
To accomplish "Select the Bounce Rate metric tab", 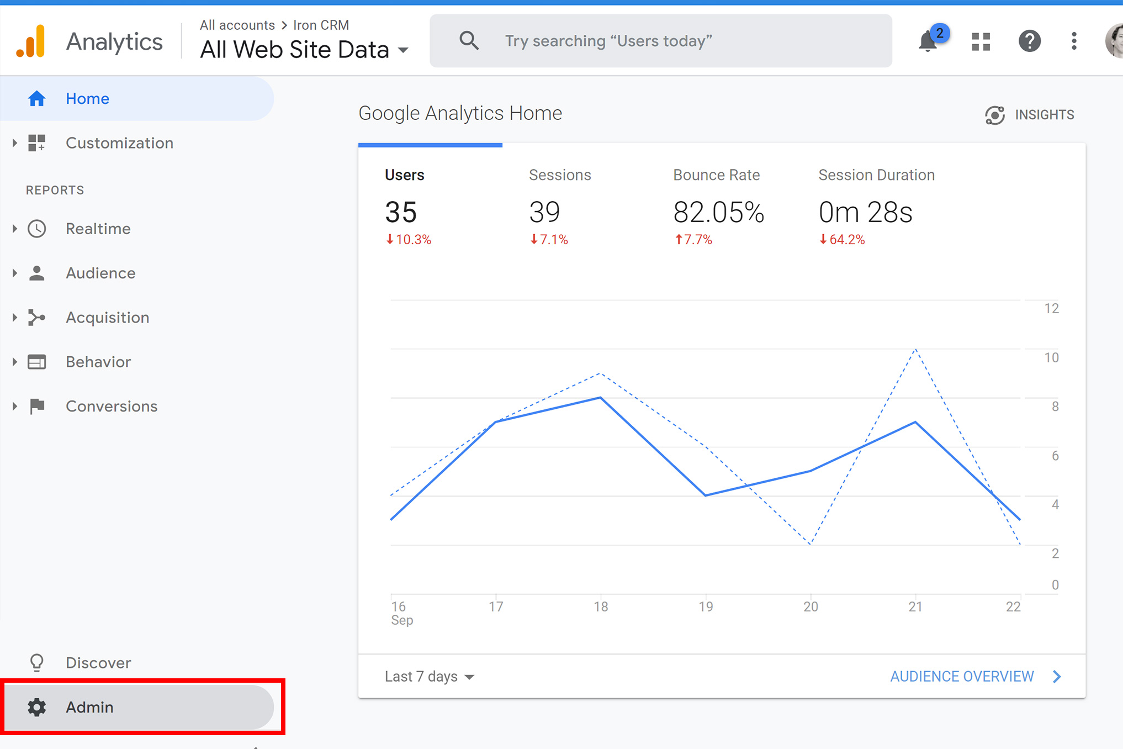I will pyautogui.click(x=719, y=207).
